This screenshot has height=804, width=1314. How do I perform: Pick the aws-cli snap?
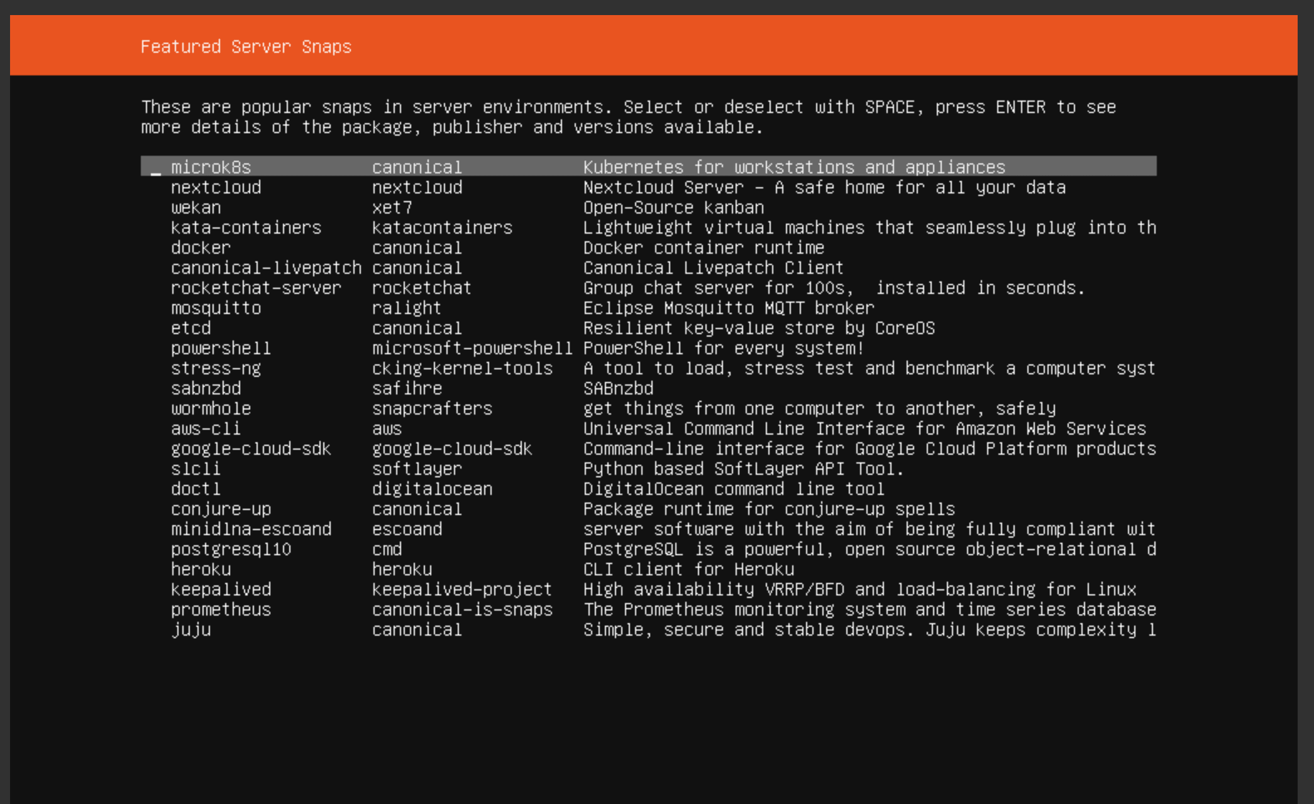pyautogui.click(x=206, y=428)
